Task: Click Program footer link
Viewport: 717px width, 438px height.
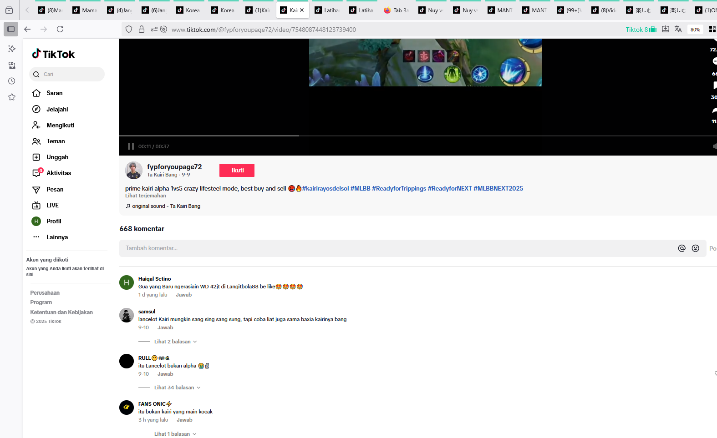Action: point(41,302)
